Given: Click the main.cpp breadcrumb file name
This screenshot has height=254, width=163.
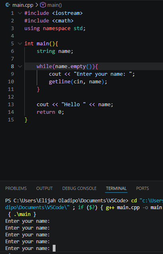Looking at the screenshot, I should click(23, 5).
